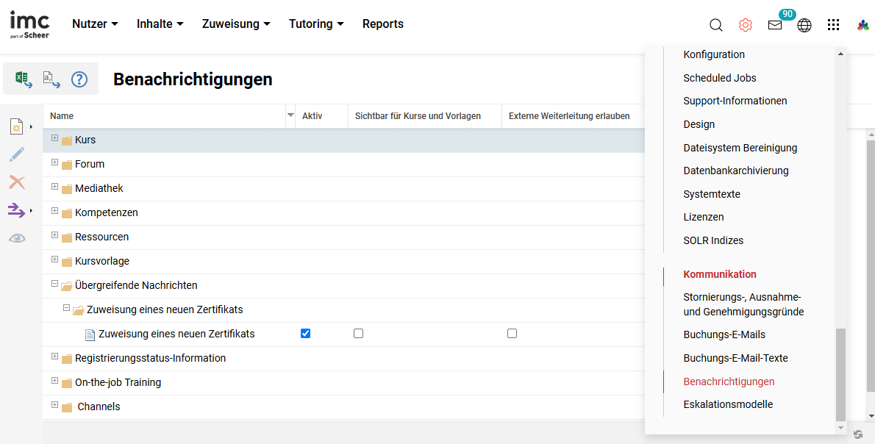Viewport: 875px width, 444px height.
Task: Collapse the Übergreifende Nachrichten folder
Action: pyautogui.click(x=54, y=284)
